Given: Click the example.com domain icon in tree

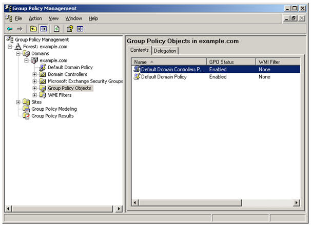Looking at the screenshot, I should pyautogui.click(x=34, y=60).
